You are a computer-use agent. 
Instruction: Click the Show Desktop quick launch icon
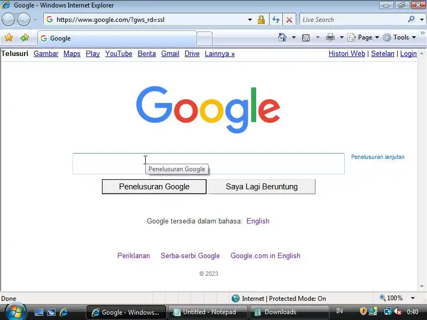click(38, 313)
